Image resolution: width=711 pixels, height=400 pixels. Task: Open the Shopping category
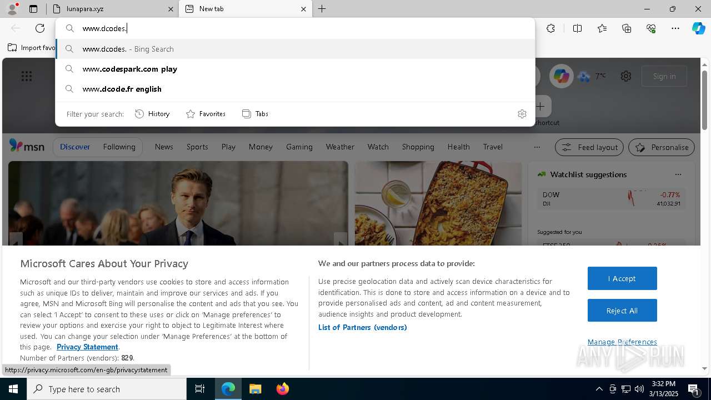click(418, 147)
